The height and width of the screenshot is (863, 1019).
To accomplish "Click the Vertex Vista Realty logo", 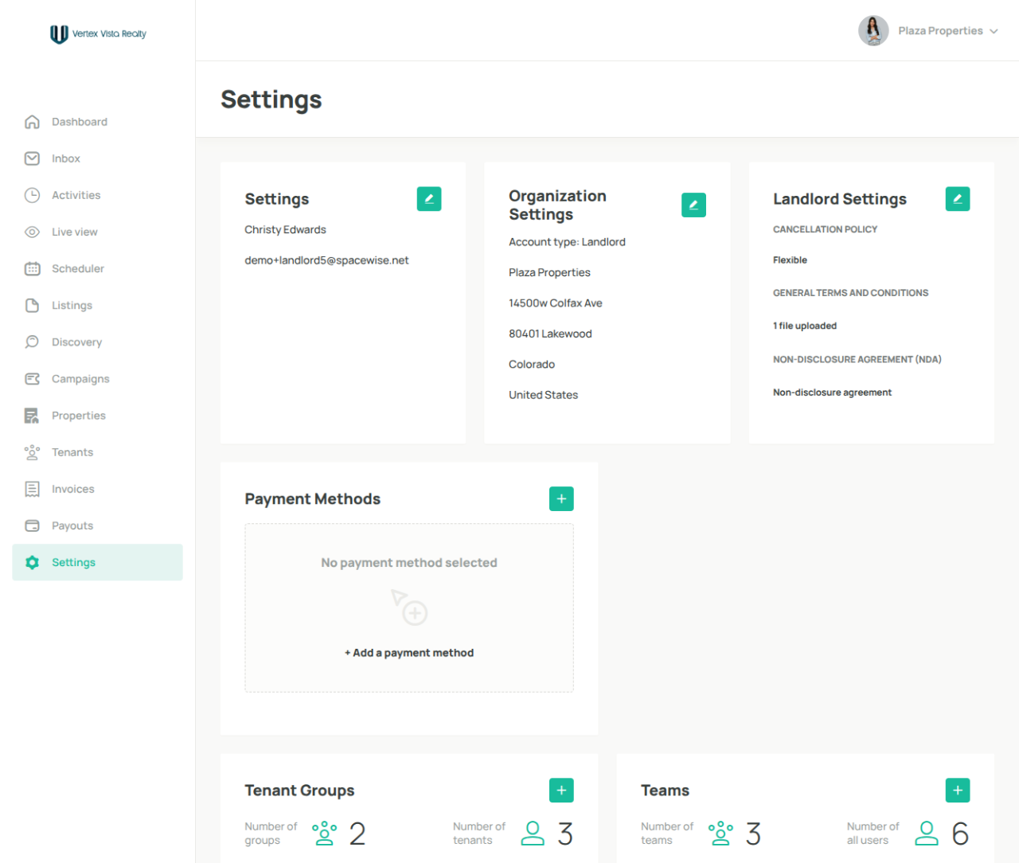I will point(98,33).
